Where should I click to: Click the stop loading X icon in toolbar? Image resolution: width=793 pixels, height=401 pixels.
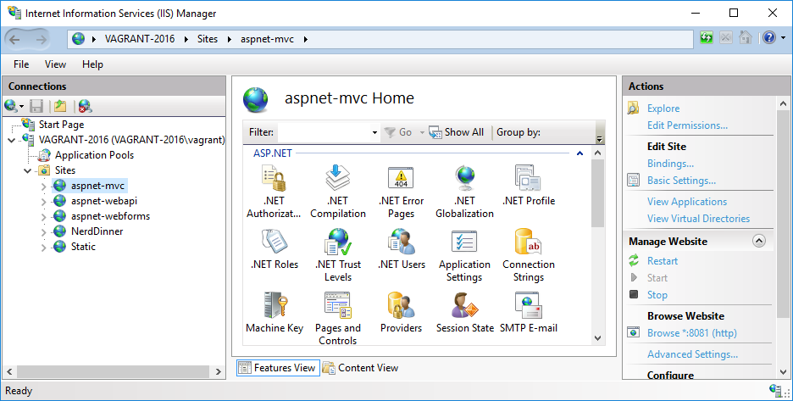coord(726,38)
